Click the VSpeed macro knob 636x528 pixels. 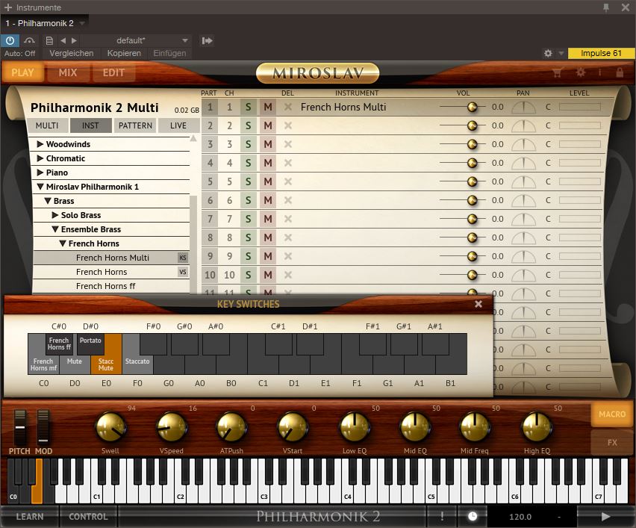click(172, 427)
